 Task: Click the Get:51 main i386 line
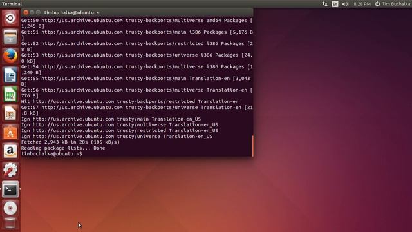click(x=136, y=35)
